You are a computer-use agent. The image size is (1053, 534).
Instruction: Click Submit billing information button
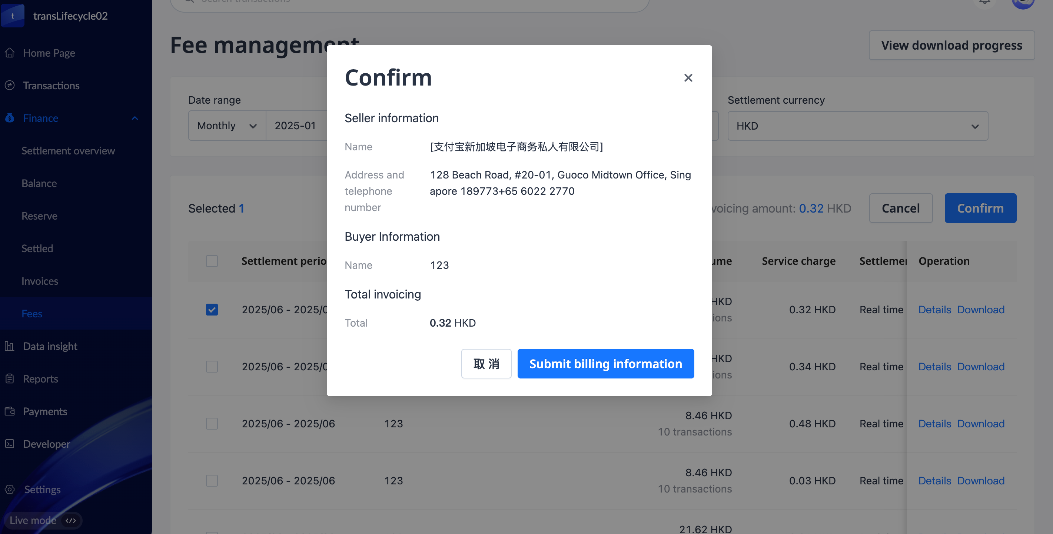point(605,364)
